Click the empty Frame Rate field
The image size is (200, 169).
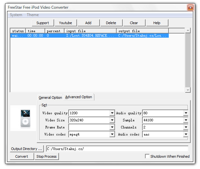pos(89,127)
